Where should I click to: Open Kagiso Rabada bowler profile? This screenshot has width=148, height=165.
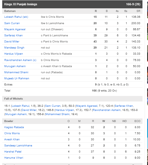(x=14, y=127)
